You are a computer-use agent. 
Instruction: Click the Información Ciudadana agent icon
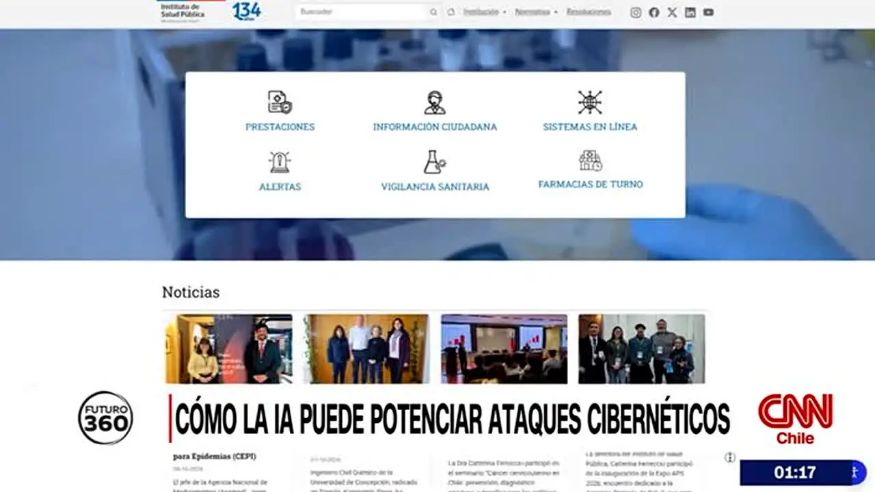coord(435,102)
